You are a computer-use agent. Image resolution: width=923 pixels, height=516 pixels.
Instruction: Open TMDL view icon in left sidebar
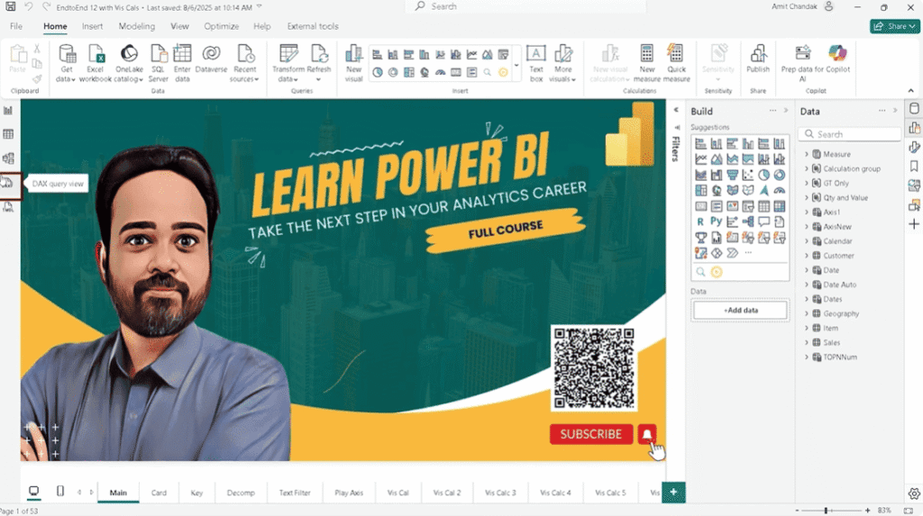click(8, 207)
